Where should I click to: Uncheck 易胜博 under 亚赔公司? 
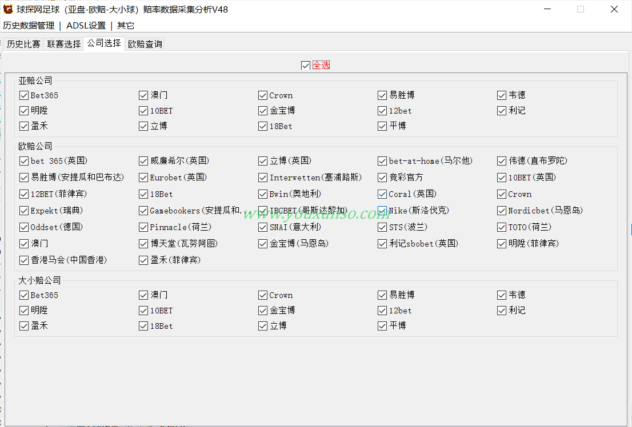coord(382,95)
